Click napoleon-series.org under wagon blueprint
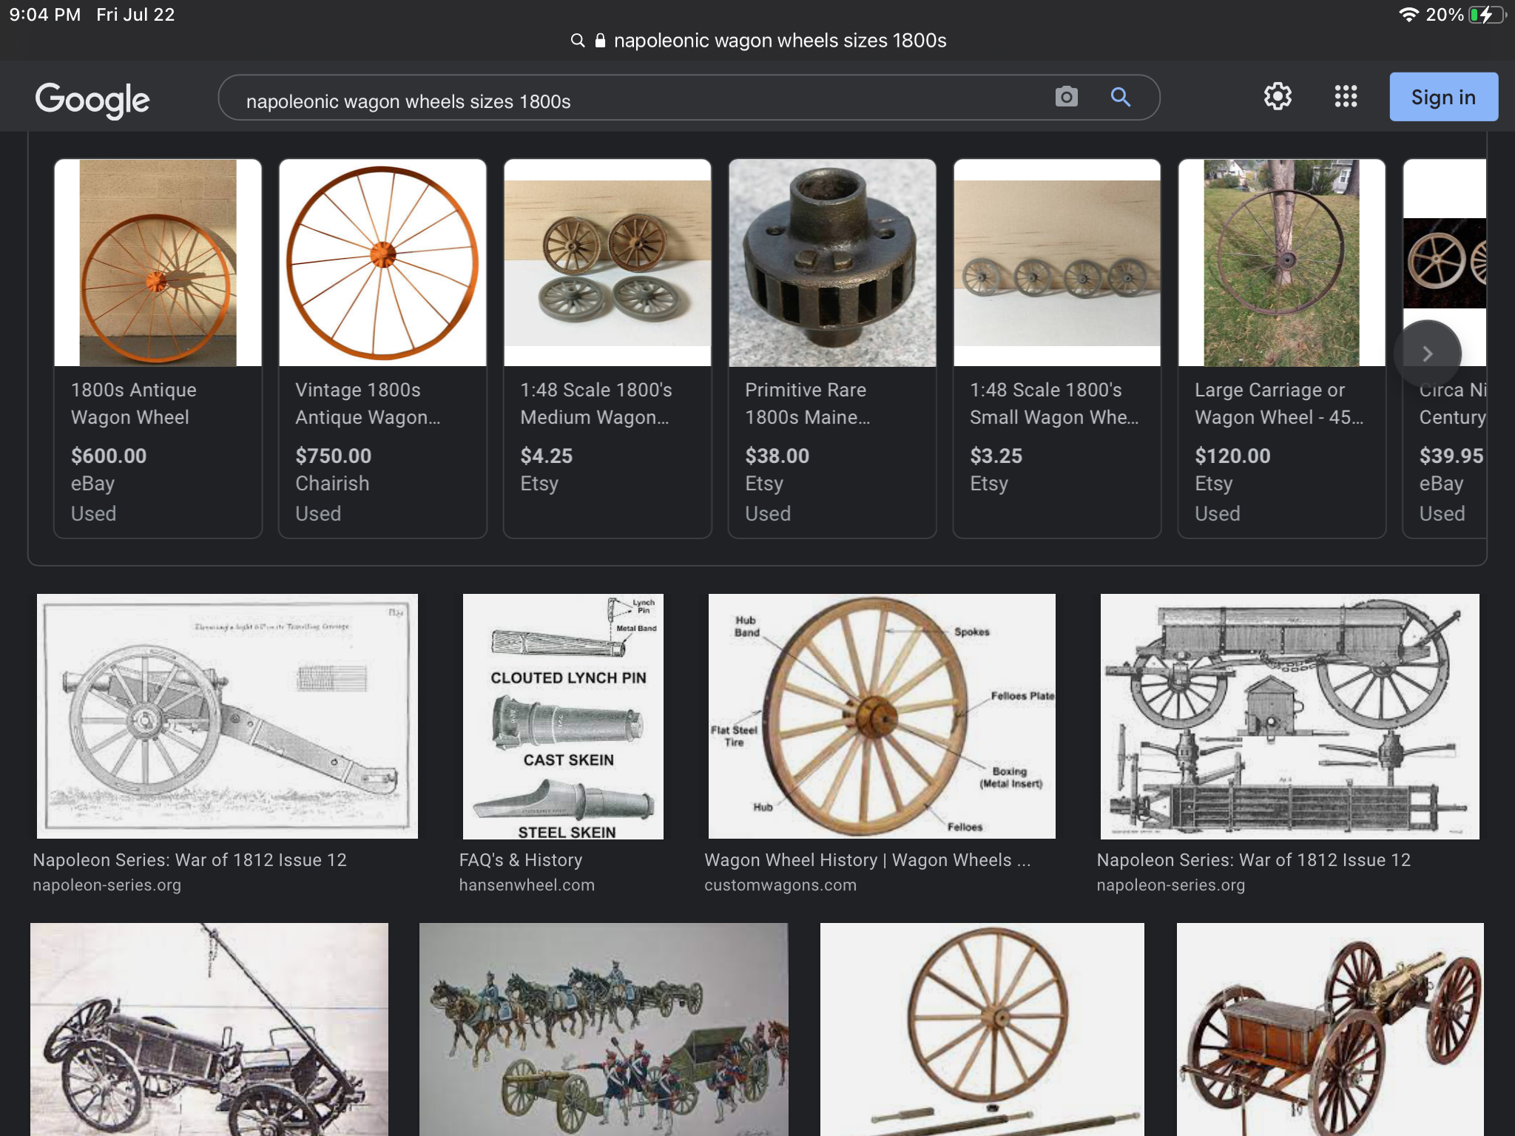1515x1136 pixels. coord(1171,885)
